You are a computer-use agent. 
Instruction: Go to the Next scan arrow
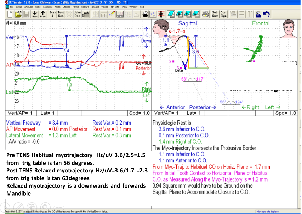click(35, 14)
